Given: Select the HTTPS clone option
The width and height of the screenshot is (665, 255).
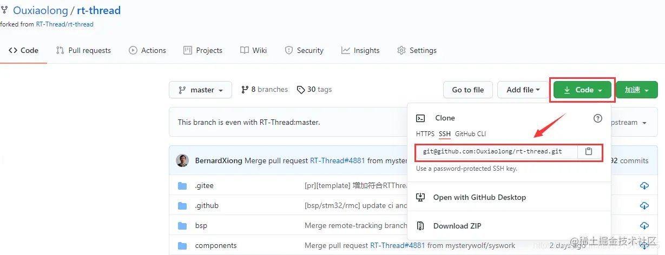Looking at the screenshot, I should coord(425,133).
